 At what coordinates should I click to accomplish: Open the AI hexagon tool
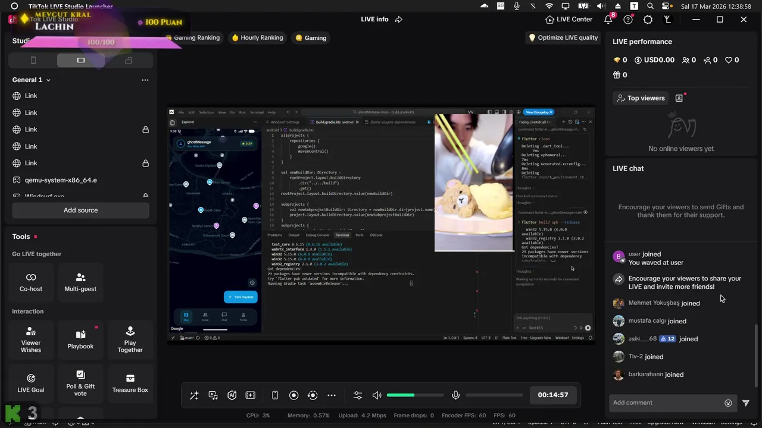tap(232, 395)
